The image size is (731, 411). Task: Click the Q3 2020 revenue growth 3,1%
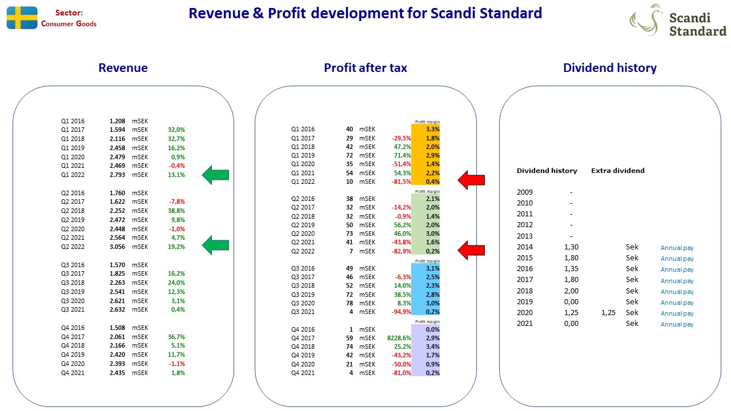click(x=178, y=301)
